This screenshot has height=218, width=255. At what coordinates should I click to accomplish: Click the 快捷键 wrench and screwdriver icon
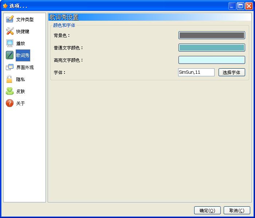(x=10, y=31)
